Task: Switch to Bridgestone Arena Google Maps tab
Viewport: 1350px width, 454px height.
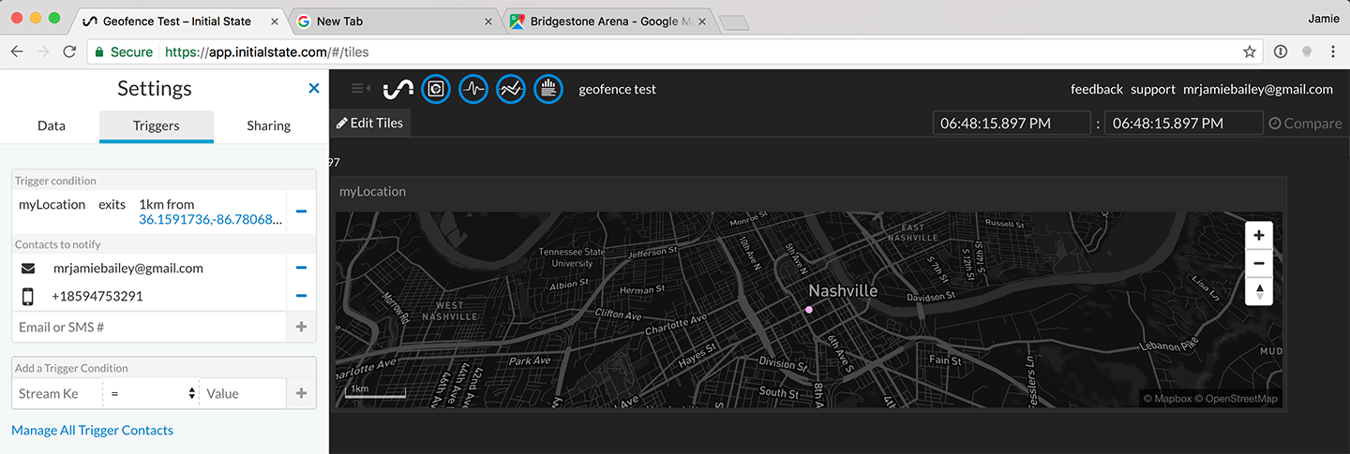Action: 609,21
